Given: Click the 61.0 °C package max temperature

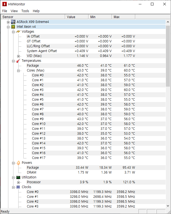Looking at the screenshot, I should pos(129,66).
